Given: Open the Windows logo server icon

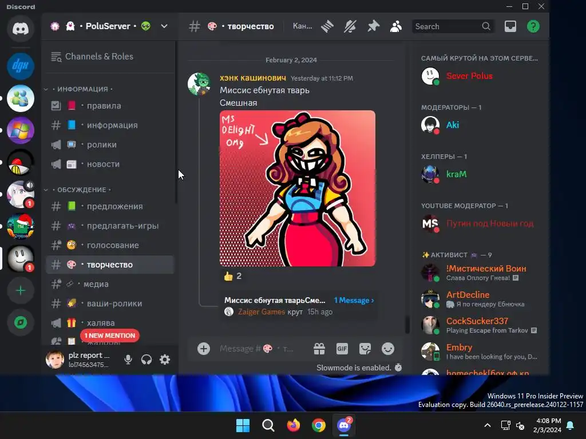Looking at the screenshot, I should click(x=21, y=130).
